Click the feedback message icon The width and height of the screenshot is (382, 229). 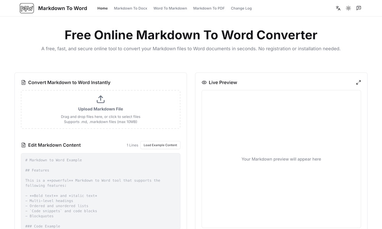coord(359,8)
